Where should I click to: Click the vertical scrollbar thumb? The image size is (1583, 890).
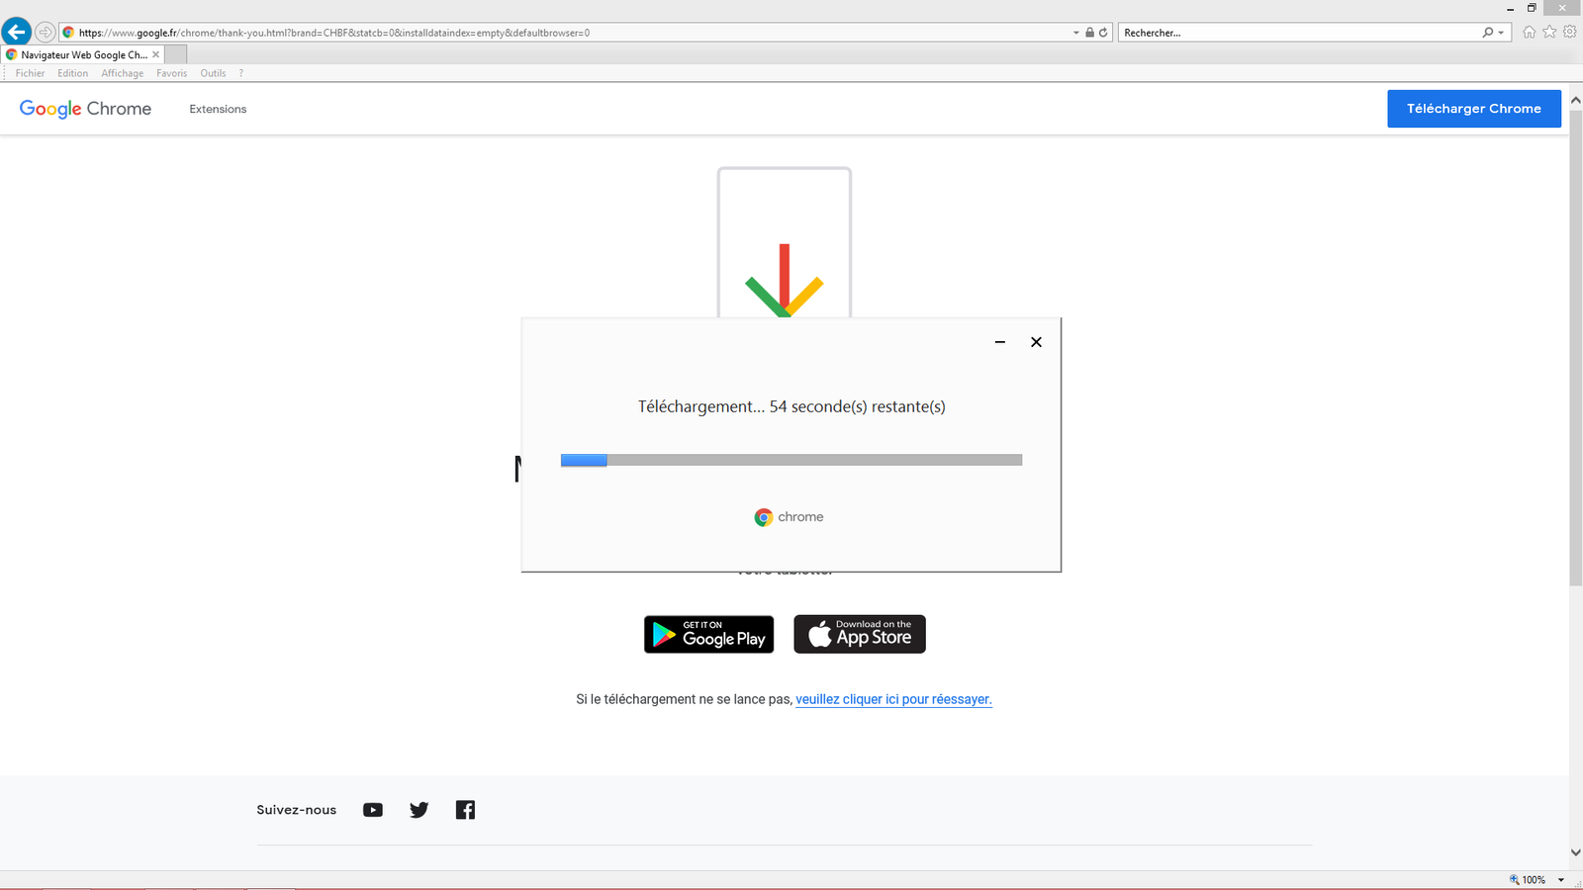click(1575, 348)
